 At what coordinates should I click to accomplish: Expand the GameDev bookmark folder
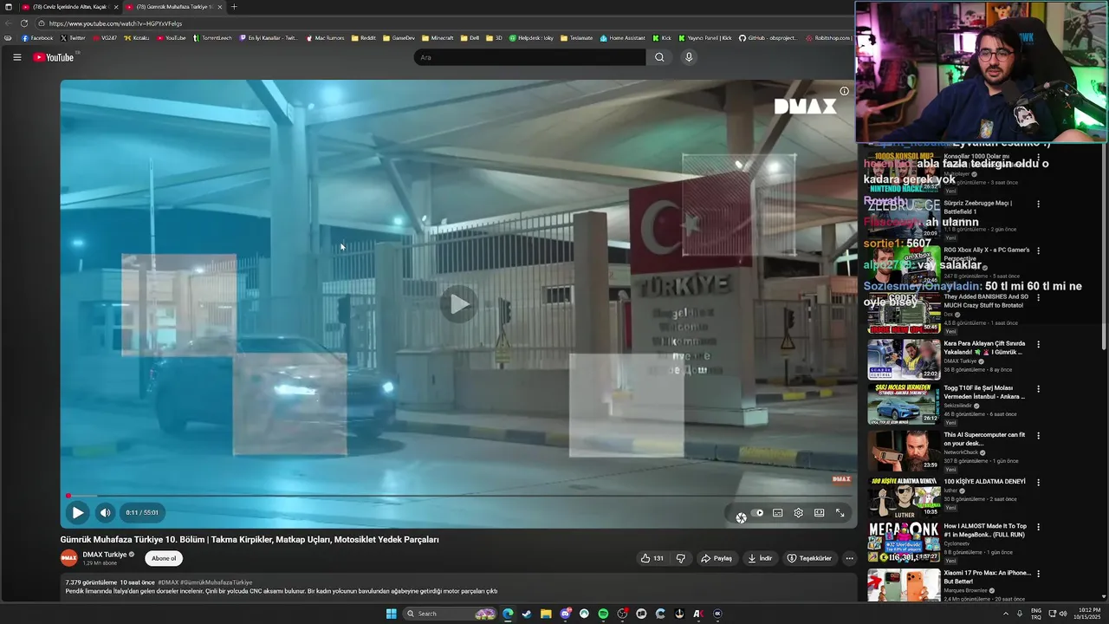point(399,38)
